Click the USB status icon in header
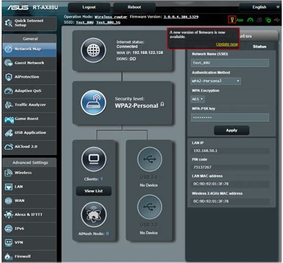Viewport: 283px width, 263px height. click(276, 20)
